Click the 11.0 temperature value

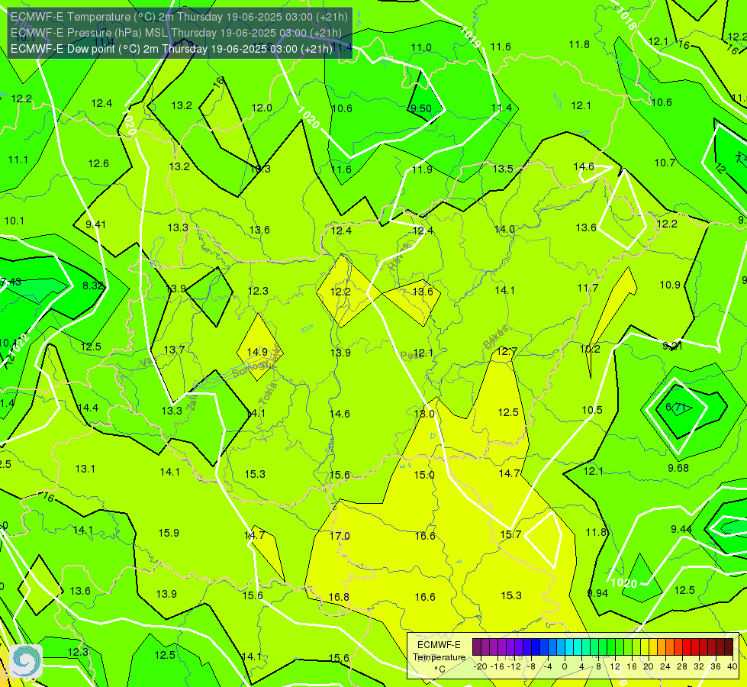tap(421, 47)
